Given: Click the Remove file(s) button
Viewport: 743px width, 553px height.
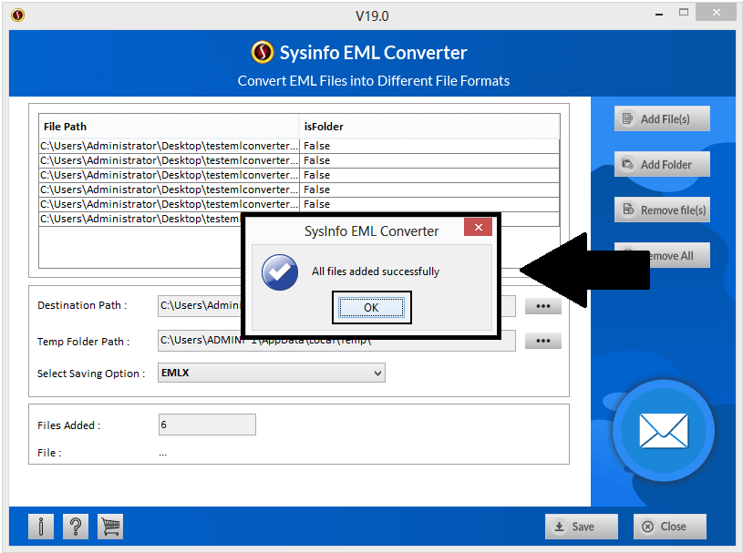Looking at the screenshot, I should click(662, 210).
